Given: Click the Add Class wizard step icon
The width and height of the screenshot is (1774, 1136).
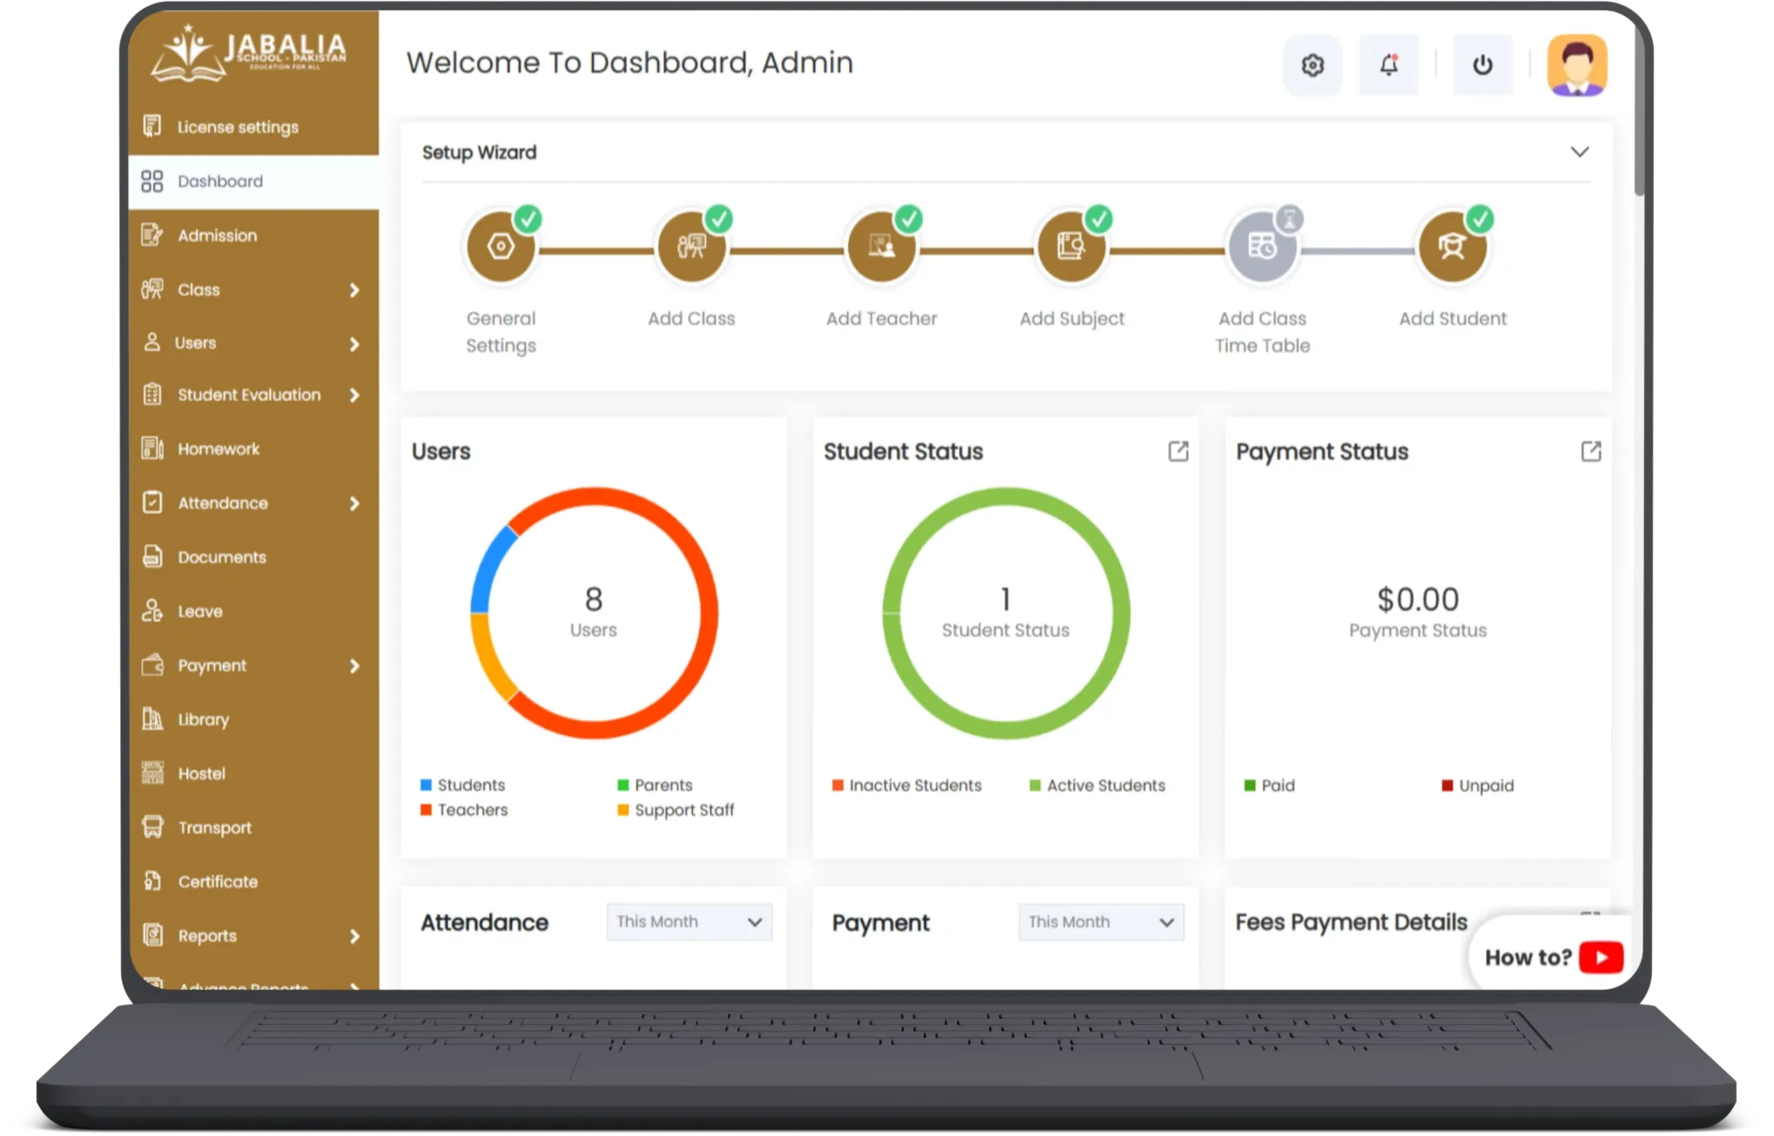Looking at the screenshot, I should 691,248.
